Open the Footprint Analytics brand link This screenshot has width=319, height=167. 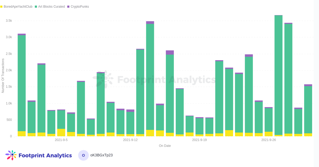pos(45,155)
